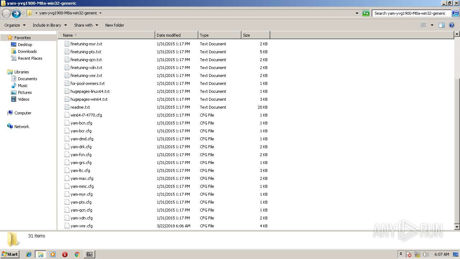Open Pictures library

tap(25, 92)
